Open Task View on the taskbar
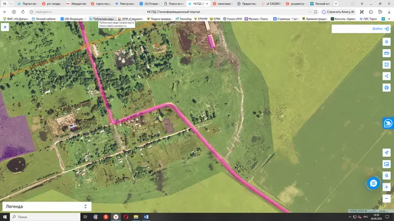The width and height of the screenshot is (394, 221). click(85, 217)
